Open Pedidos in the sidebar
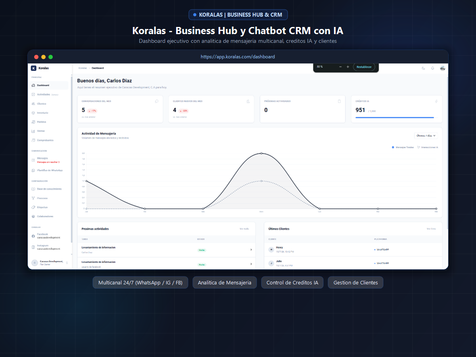 tap(49, 122)
